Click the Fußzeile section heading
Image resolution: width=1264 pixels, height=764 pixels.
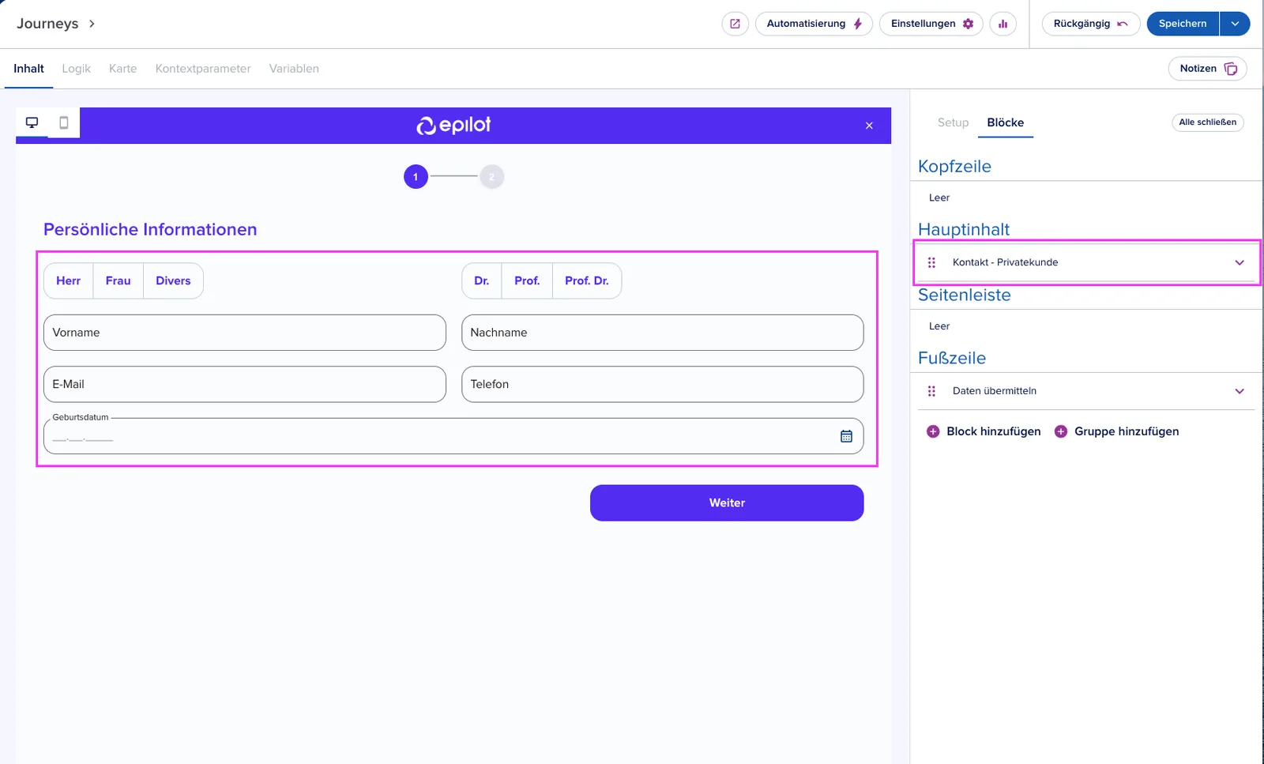[x=952, y=359]
